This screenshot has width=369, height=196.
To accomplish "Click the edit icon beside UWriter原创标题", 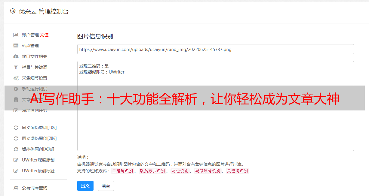I will [16, 171].
